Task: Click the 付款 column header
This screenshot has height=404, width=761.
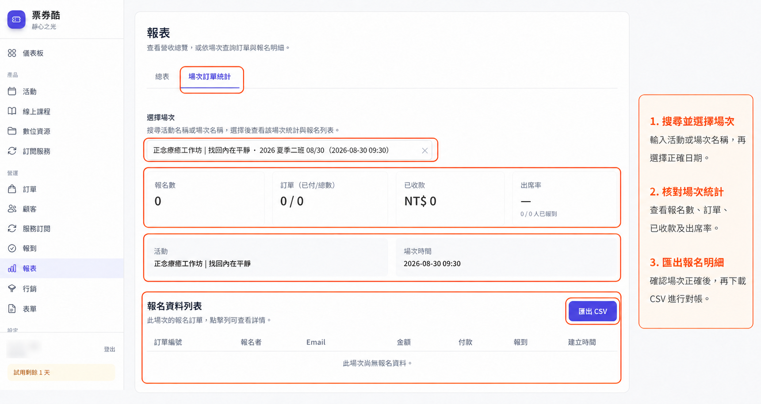Action: [465, 342]
